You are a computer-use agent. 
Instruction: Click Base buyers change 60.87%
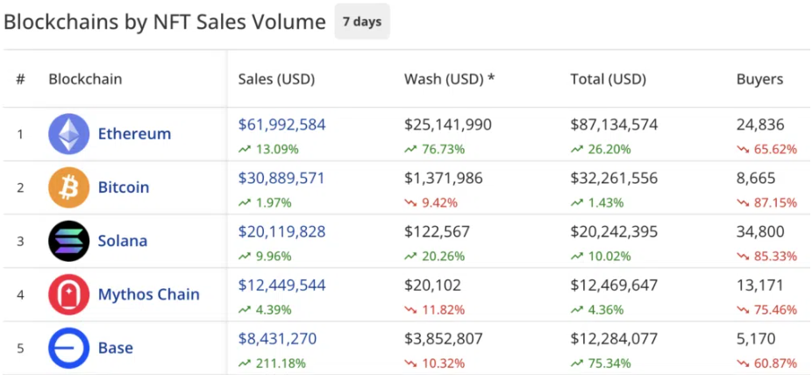click(x=767, y=363)
